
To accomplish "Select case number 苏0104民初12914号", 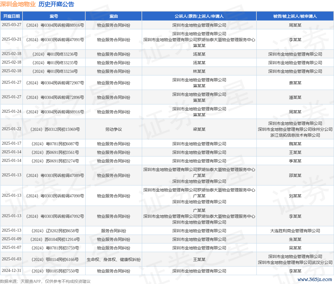I will click(55, 239).
